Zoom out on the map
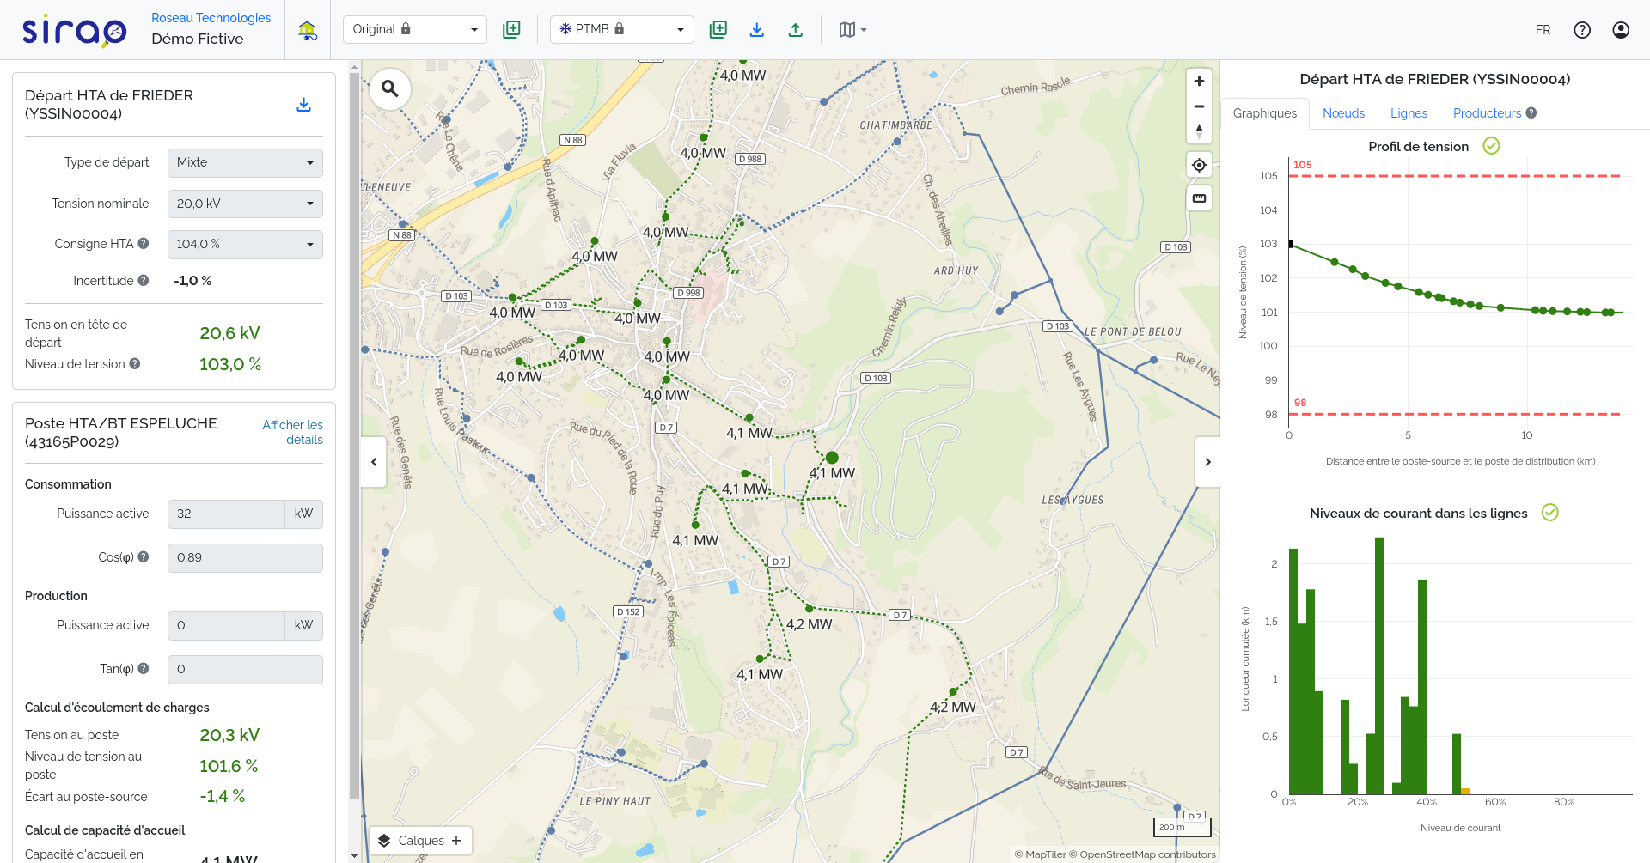The image size is (1650, 863). pos(1199,106)
